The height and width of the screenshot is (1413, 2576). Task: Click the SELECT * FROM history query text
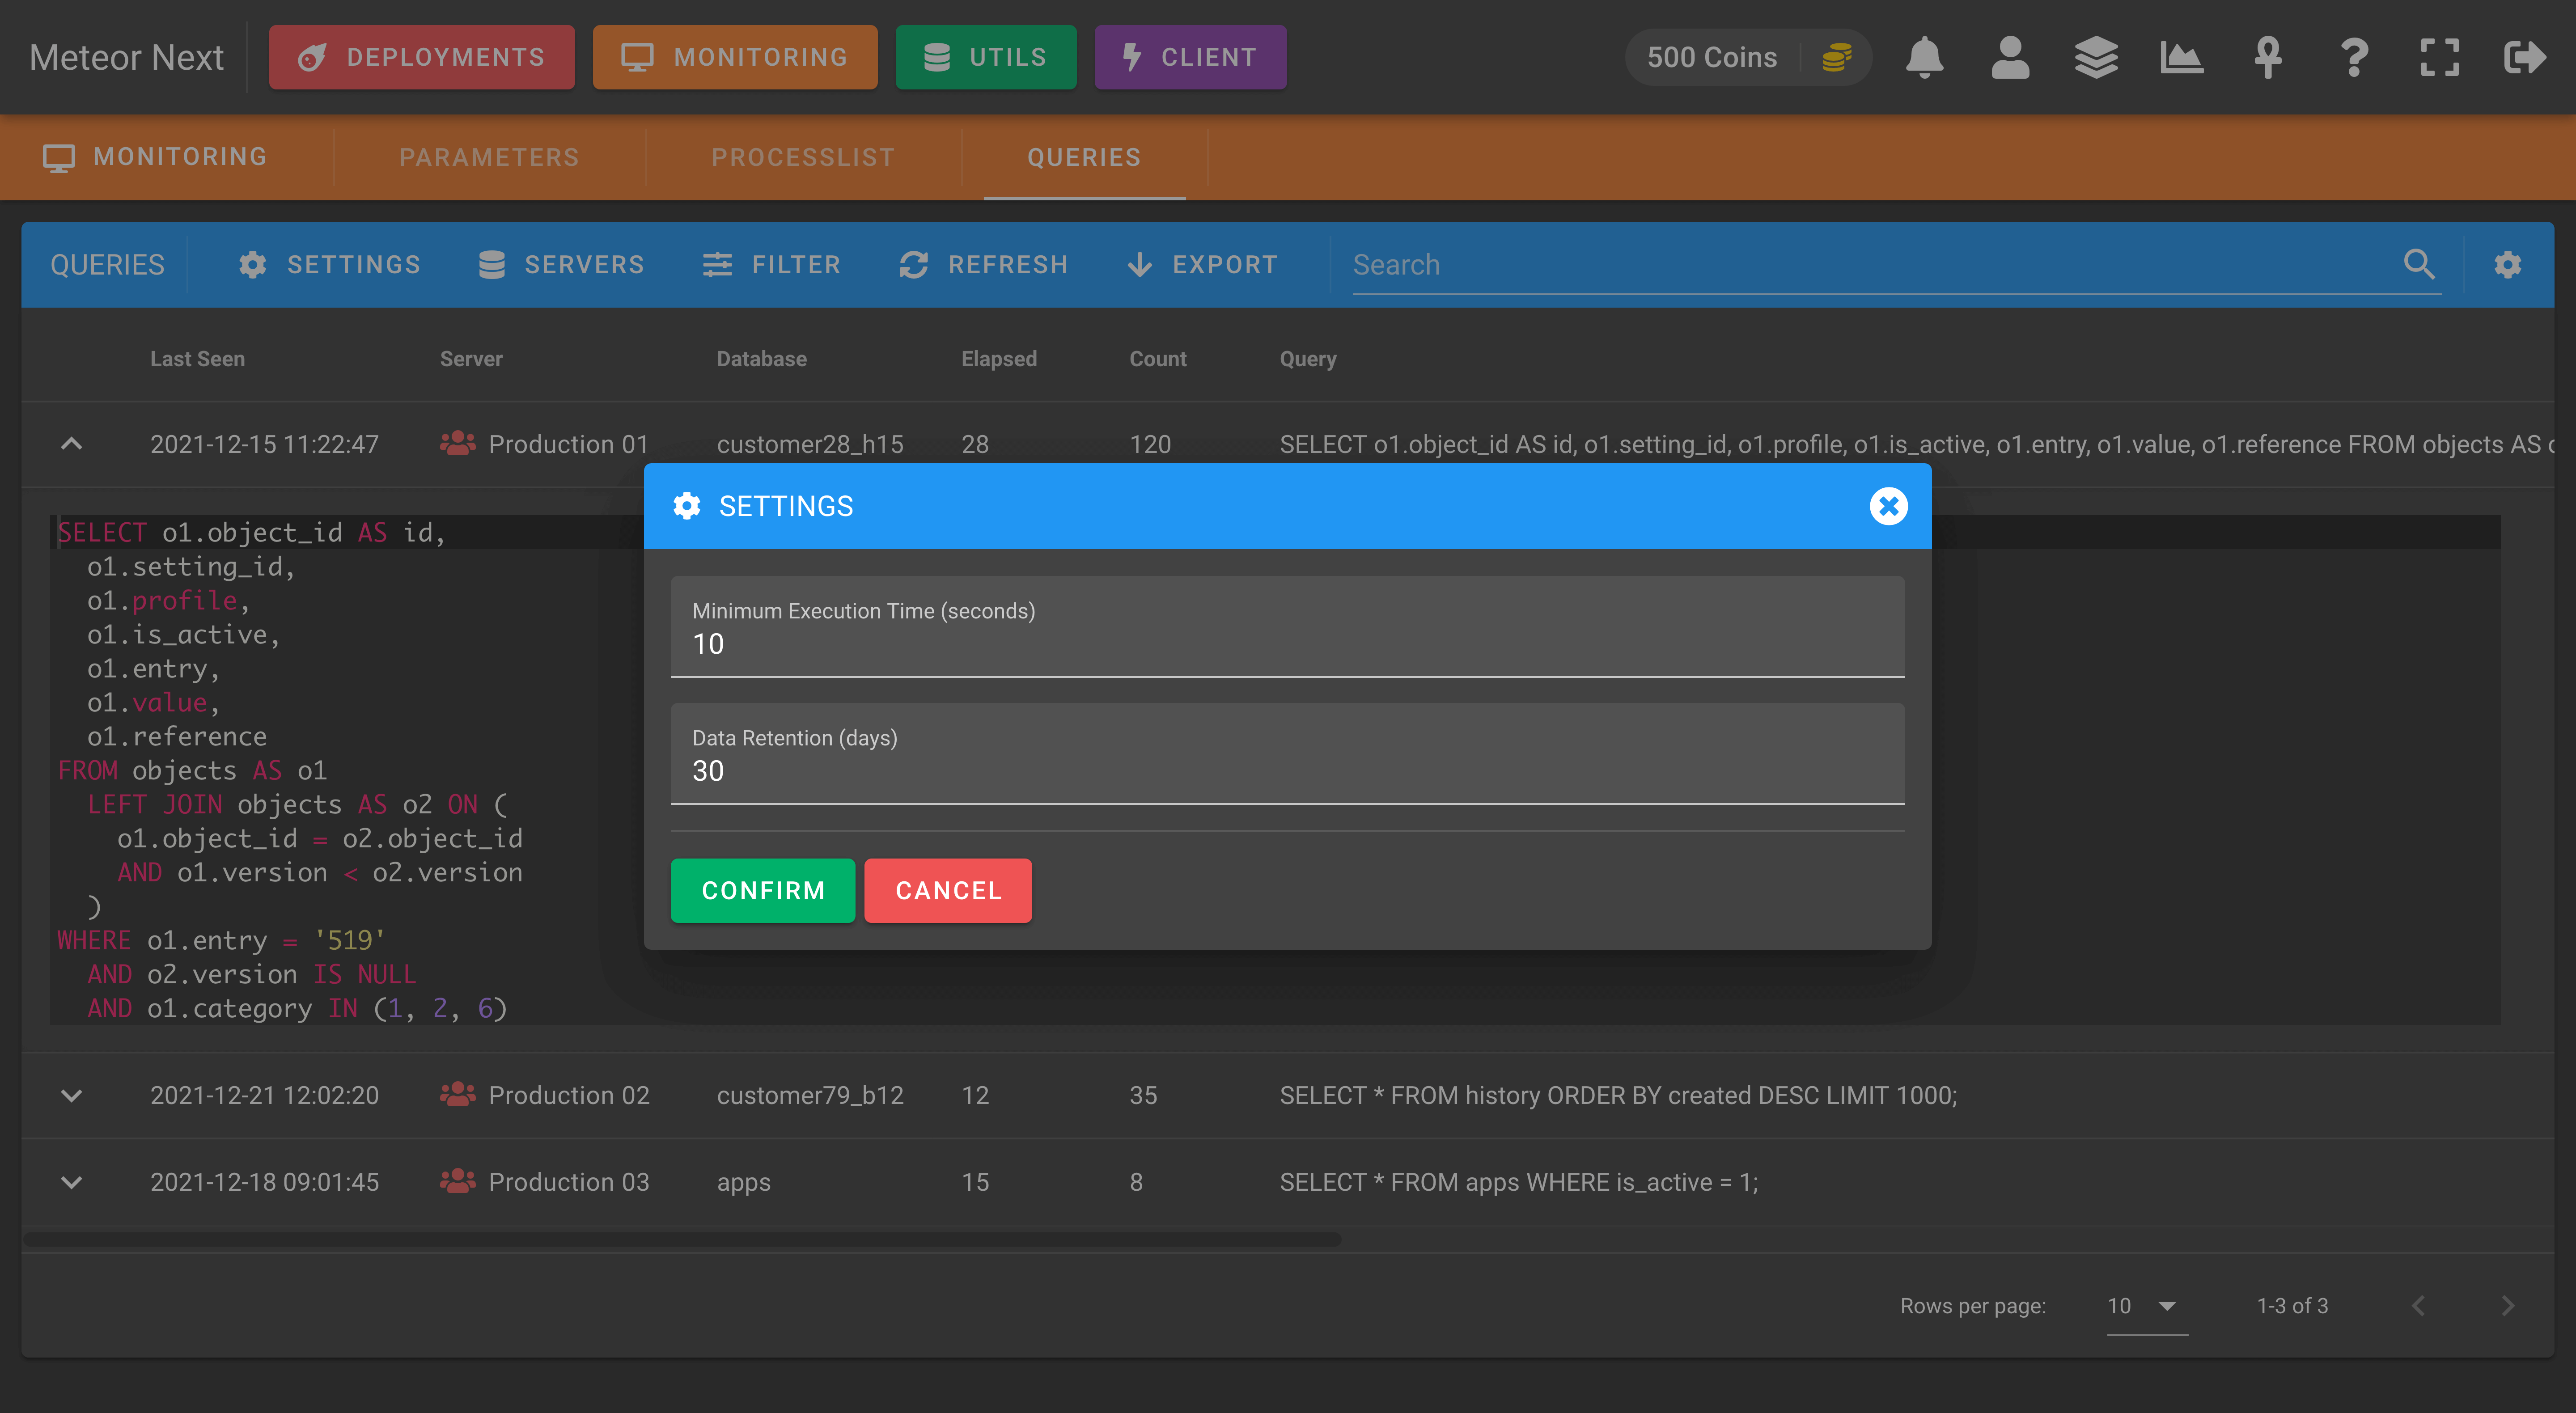click(1618, 1095)
